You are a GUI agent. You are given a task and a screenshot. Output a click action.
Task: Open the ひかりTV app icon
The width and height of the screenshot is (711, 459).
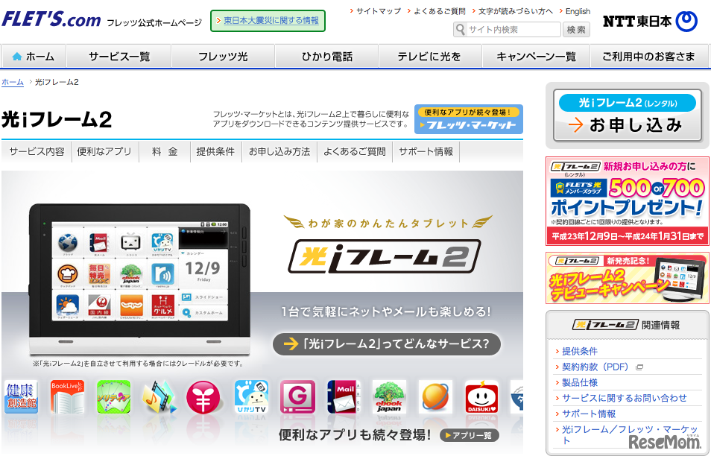pyautogui.click(x=251, y=397)
